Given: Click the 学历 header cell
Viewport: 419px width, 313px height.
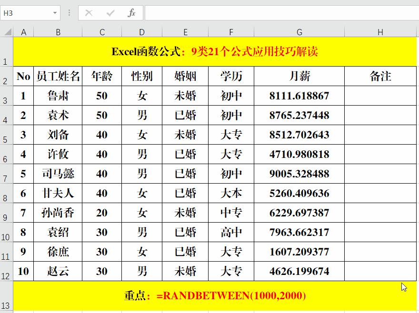Looking at the screenshot, I should tap(231, 76).
